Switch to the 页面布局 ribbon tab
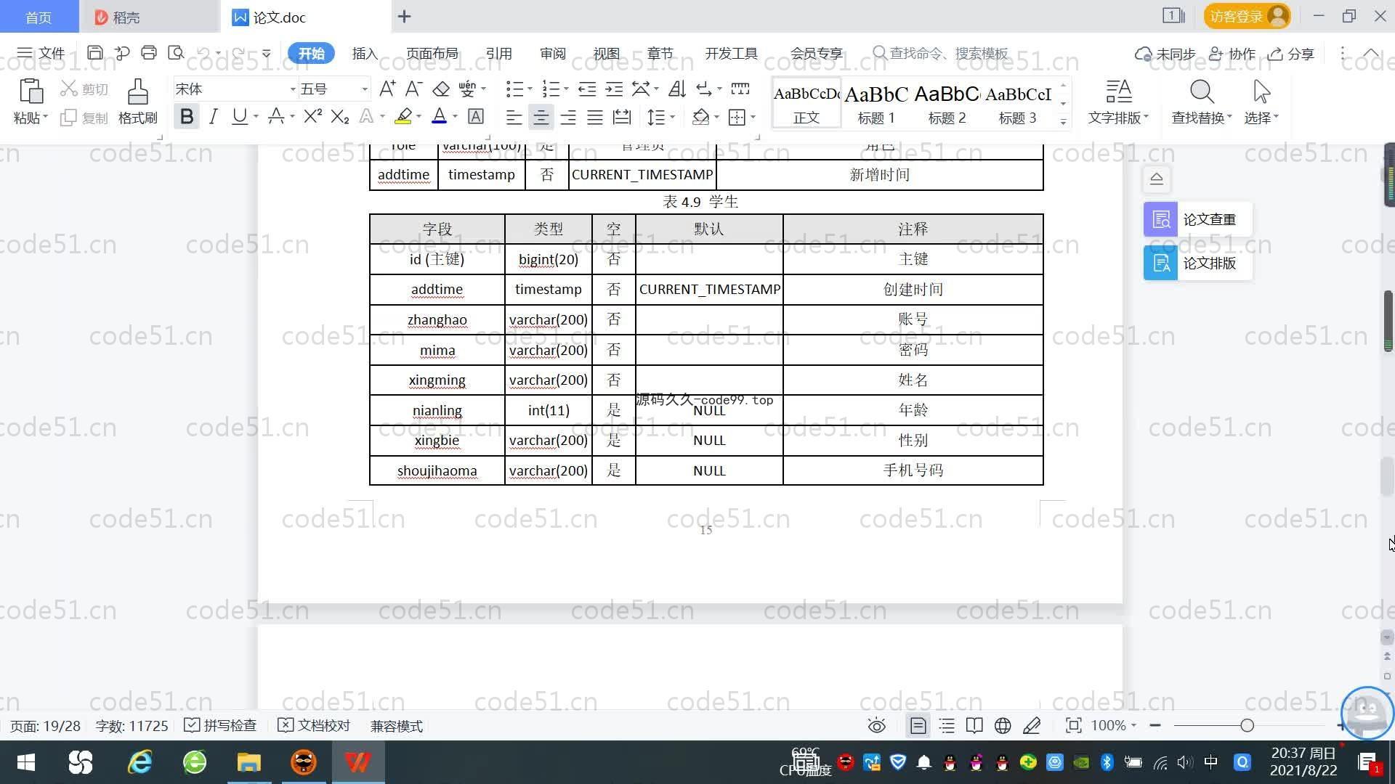 [432, 54]
